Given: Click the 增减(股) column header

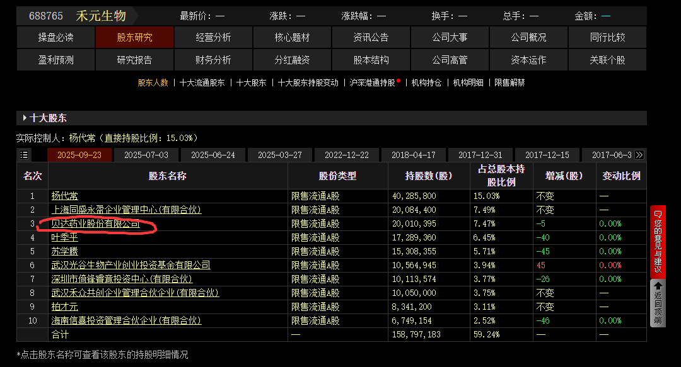Looking at the screenshot, I should [x=564, y=176].
